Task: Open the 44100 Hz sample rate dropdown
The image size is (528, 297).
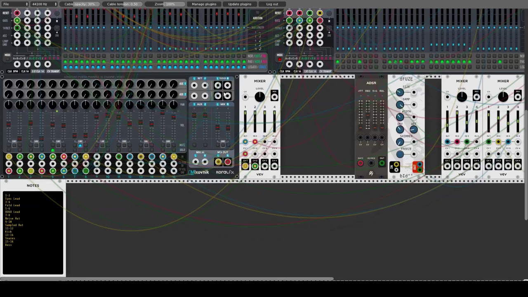Action: tap(44, 4)
